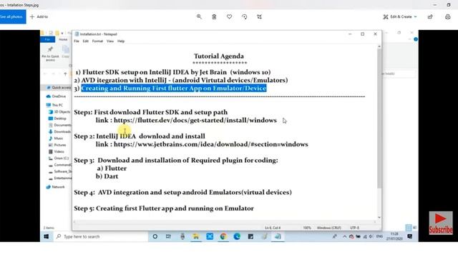Click Explorer up-directory arrow

[x=65, y=74]
